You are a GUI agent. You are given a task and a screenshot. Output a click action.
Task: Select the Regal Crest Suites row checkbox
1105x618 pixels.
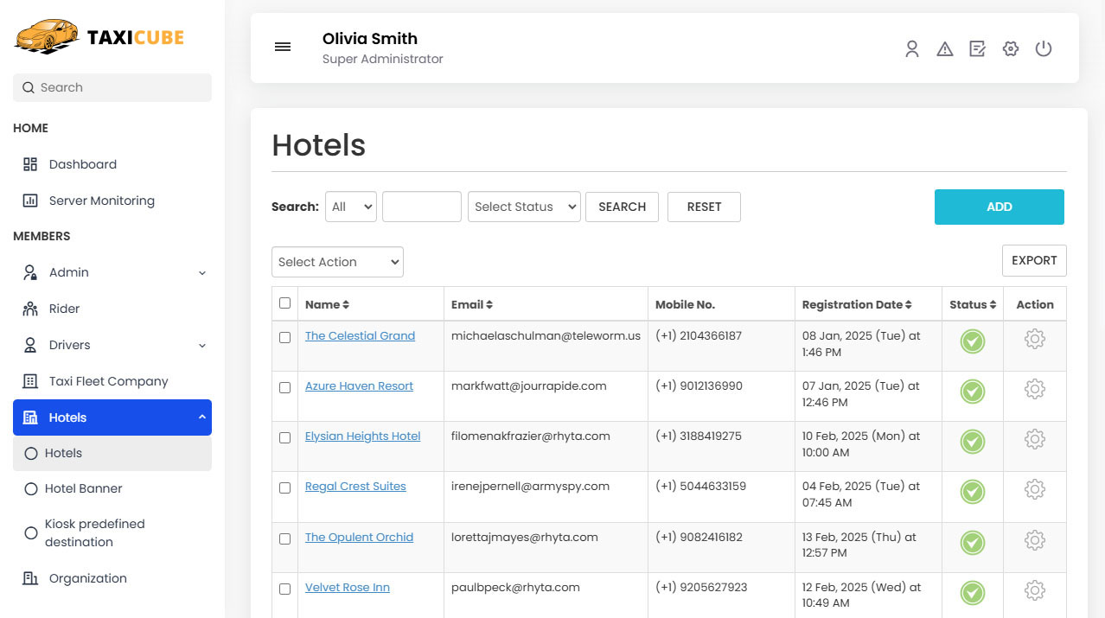pyautogui.click(x=285, y=488)
